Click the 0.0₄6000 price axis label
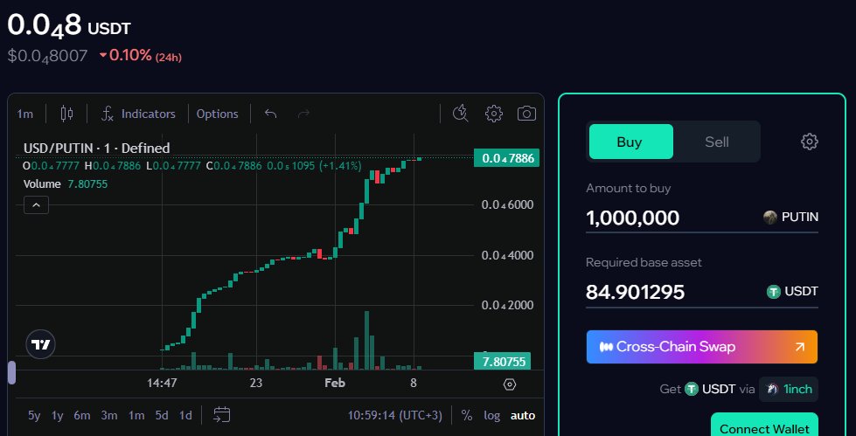This screenshot has width=856, height=436. coord(508,204)
